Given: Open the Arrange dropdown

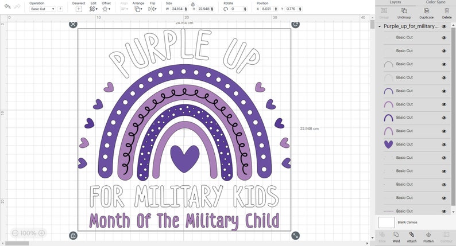Looking at the screenshot, I should click(138, 9).
